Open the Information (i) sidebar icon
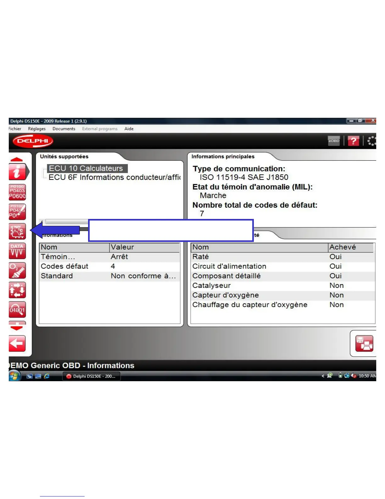385x499 pixels. [x=17, y=172]
